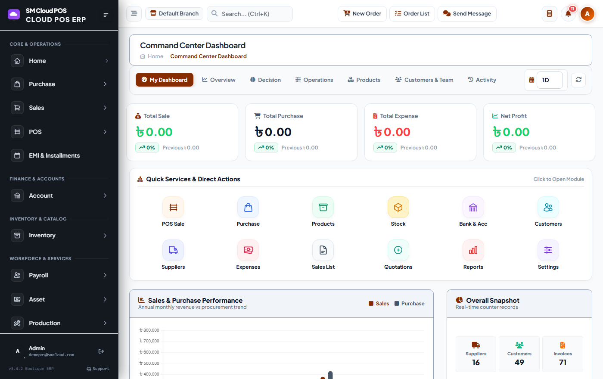This screenshot has width=603, height=379.
Task: Switch to the Operations tab
Action: (314, 80)
